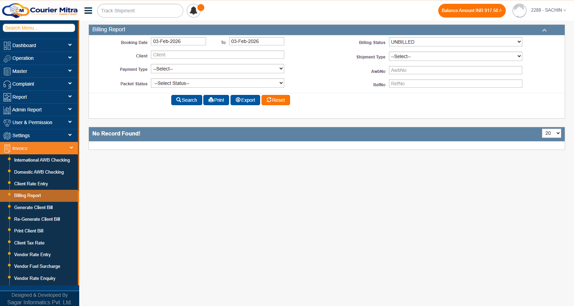
Task: Collapse the Billing Report panel chevron
Action: click(544, 30)
